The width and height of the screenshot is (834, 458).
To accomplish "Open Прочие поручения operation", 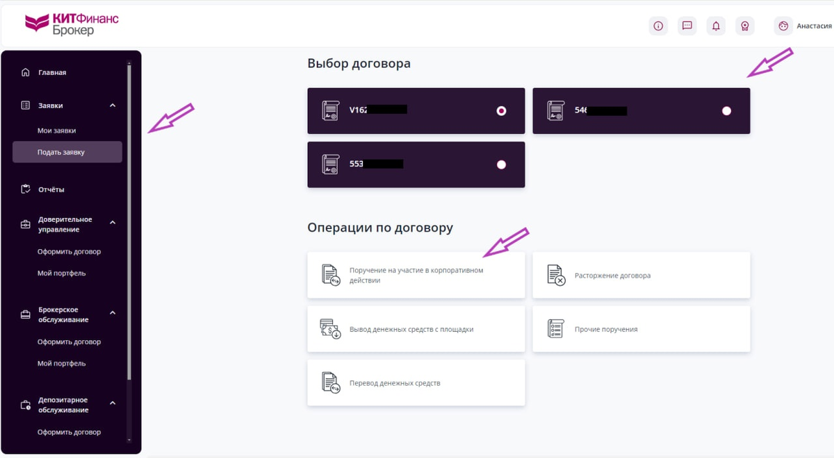I will pos(641,329).
